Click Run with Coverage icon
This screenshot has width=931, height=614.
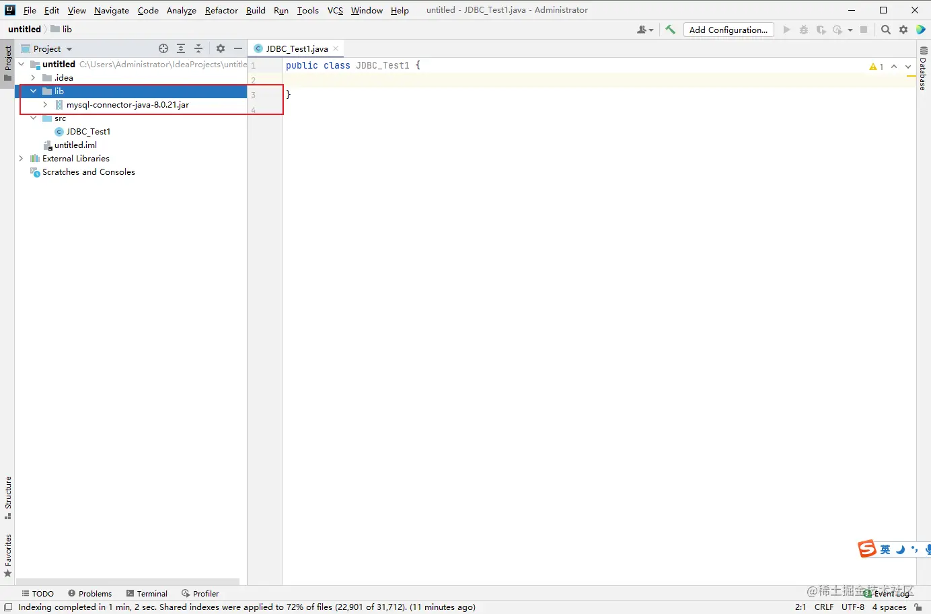tap(821, 30)
